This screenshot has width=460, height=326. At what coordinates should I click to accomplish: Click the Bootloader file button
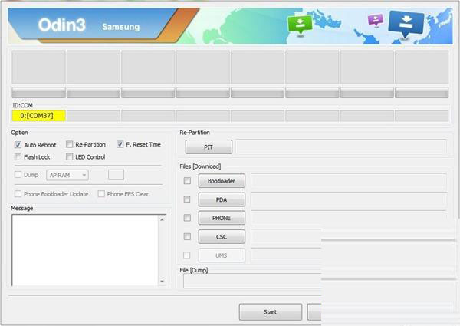pos(222,181)
